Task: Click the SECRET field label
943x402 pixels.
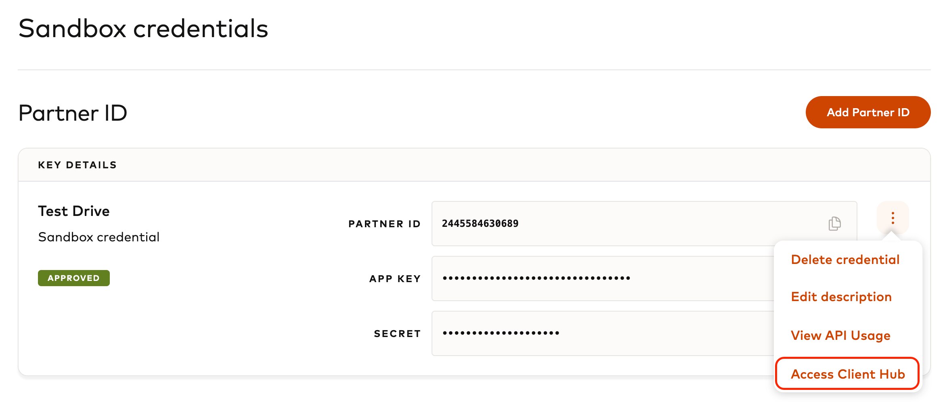Action: click(x=397, y=334)
